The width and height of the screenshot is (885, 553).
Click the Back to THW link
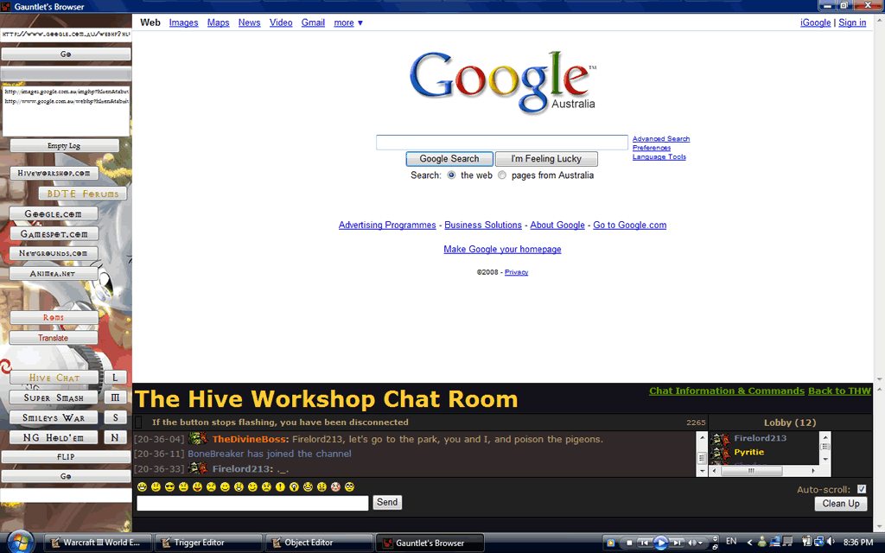pyautogui.click(x=839, y=391)
